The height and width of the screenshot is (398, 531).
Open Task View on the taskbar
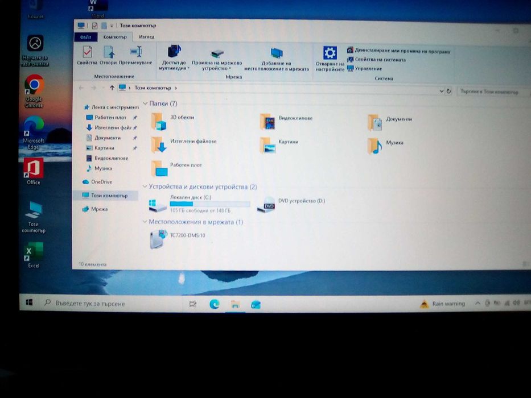pos(193,304)
